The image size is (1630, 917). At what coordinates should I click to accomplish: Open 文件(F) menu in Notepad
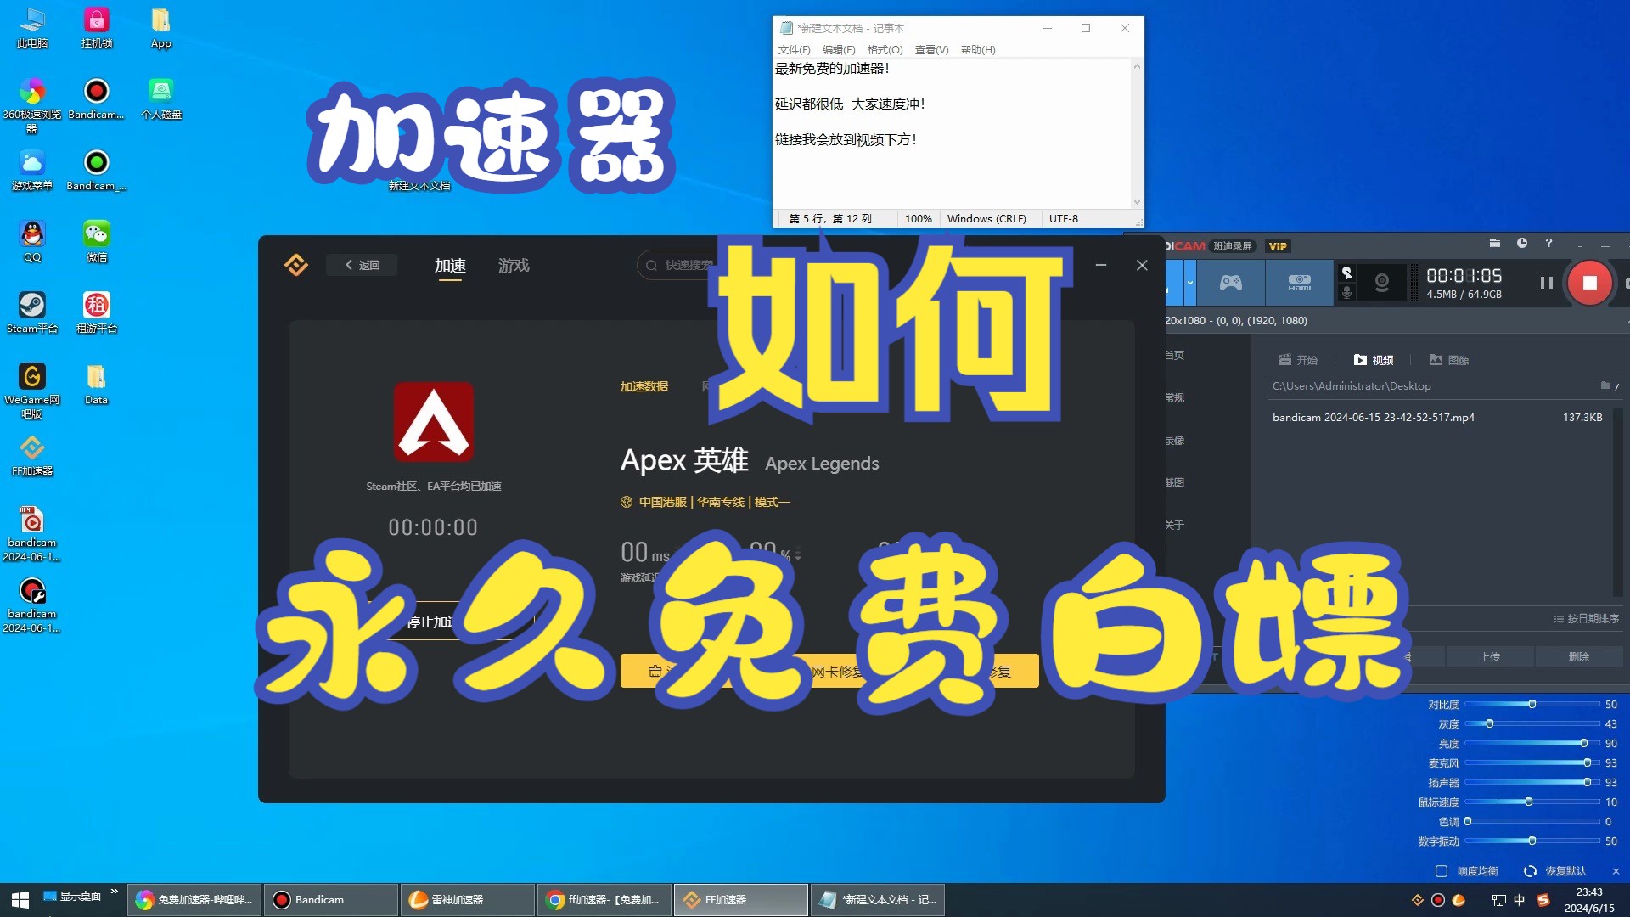794,50
